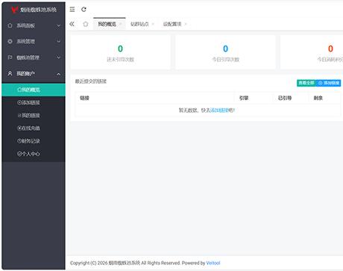Viewport: 343px width, 271px height.
Task: Collapse the 我的账户 chevron
Action: [59, 74]
